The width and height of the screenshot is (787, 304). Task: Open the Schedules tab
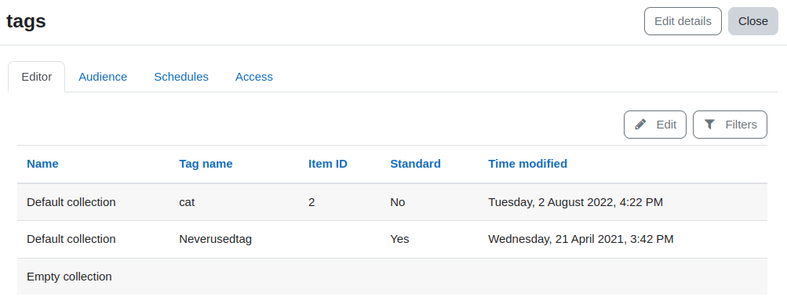(181, 77)
